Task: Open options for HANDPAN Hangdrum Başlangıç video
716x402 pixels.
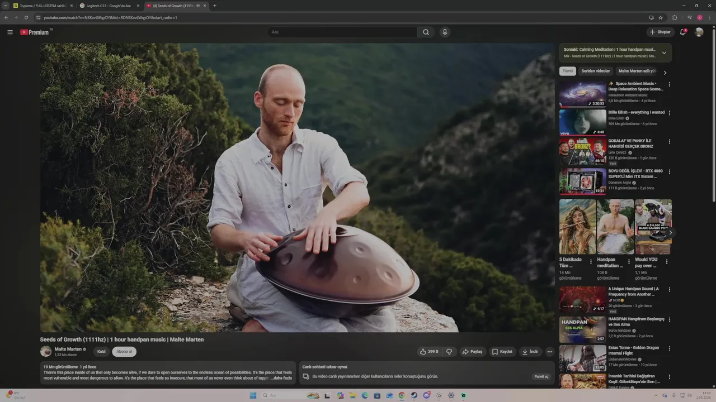Action: [670, 320]
